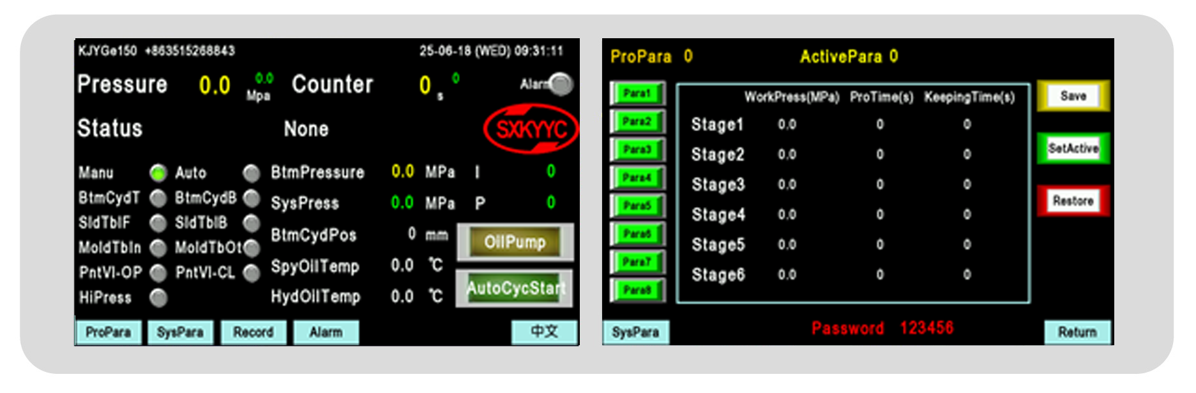Switch language with the 中文 button

544,332
